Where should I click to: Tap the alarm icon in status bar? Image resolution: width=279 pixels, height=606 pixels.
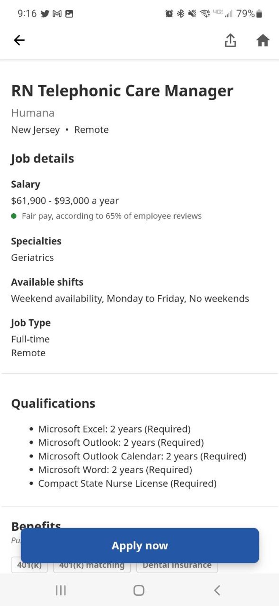[x=169, y=14]
